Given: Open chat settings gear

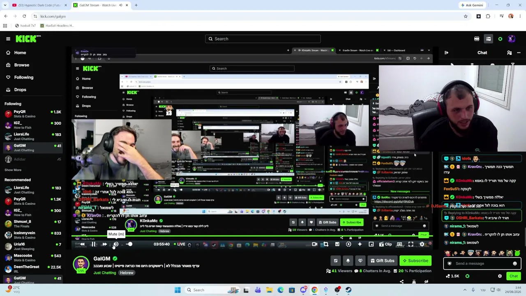Looking at the screenshot, I should (x=500, y=276).
